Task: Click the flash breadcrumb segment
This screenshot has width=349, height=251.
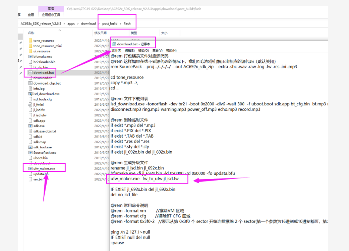Action: pyautogui.click(x=127, y=23)
